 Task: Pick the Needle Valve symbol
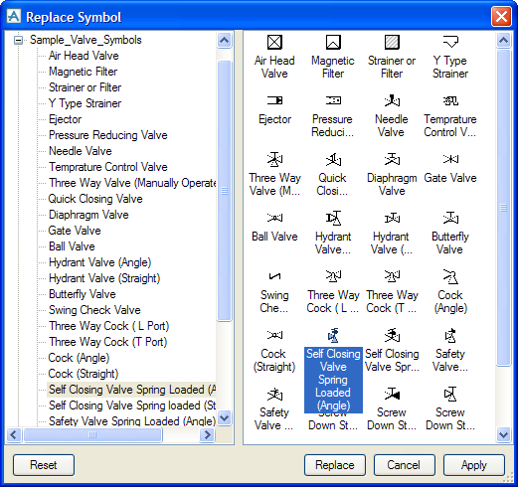click(392, 100)
